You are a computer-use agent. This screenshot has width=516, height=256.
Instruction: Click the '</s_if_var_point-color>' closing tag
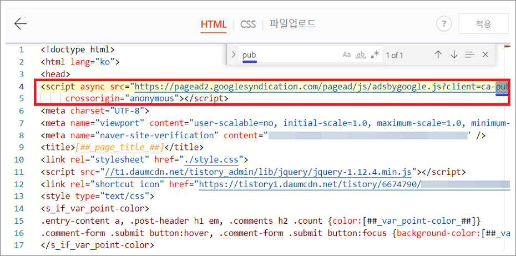(x=98, y=245)
